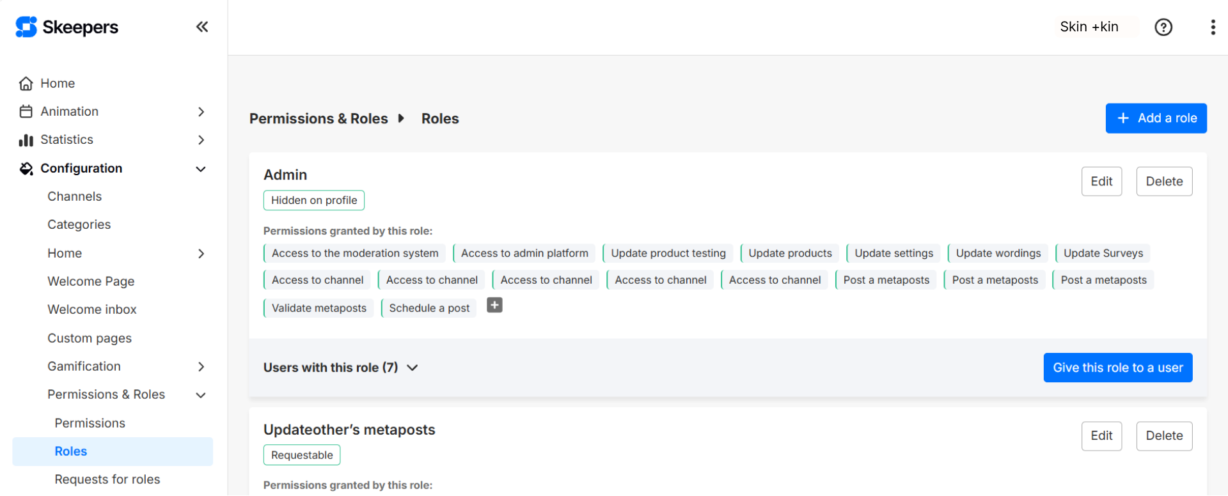Collapse the Permissions & Roles submenu

pos(201,395)
